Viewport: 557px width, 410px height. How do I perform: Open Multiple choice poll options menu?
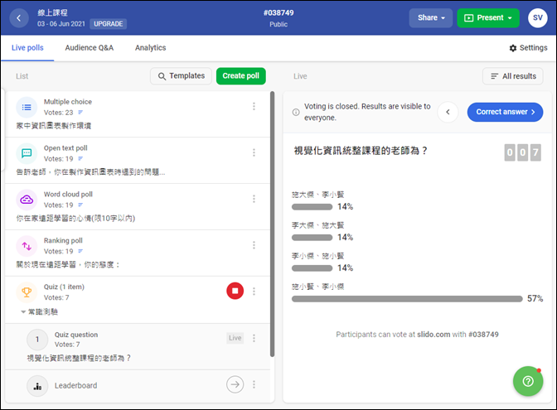click(x=254, y=106)
